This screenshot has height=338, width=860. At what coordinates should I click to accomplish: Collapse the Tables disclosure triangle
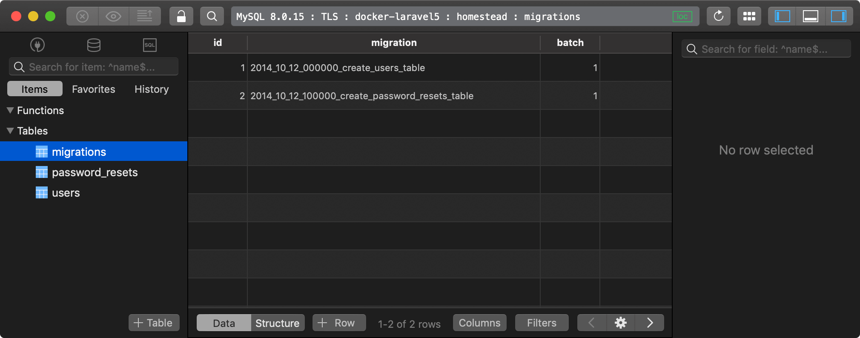coord(11,131)
